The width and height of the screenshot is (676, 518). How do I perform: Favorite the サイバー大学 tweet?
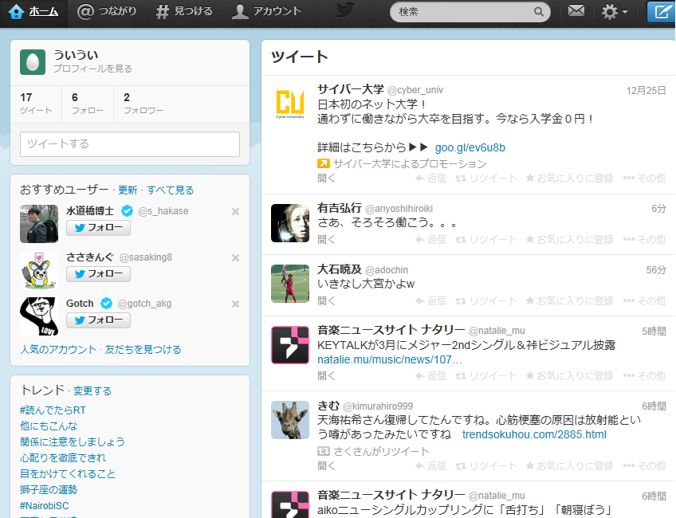tap(569, 179)
